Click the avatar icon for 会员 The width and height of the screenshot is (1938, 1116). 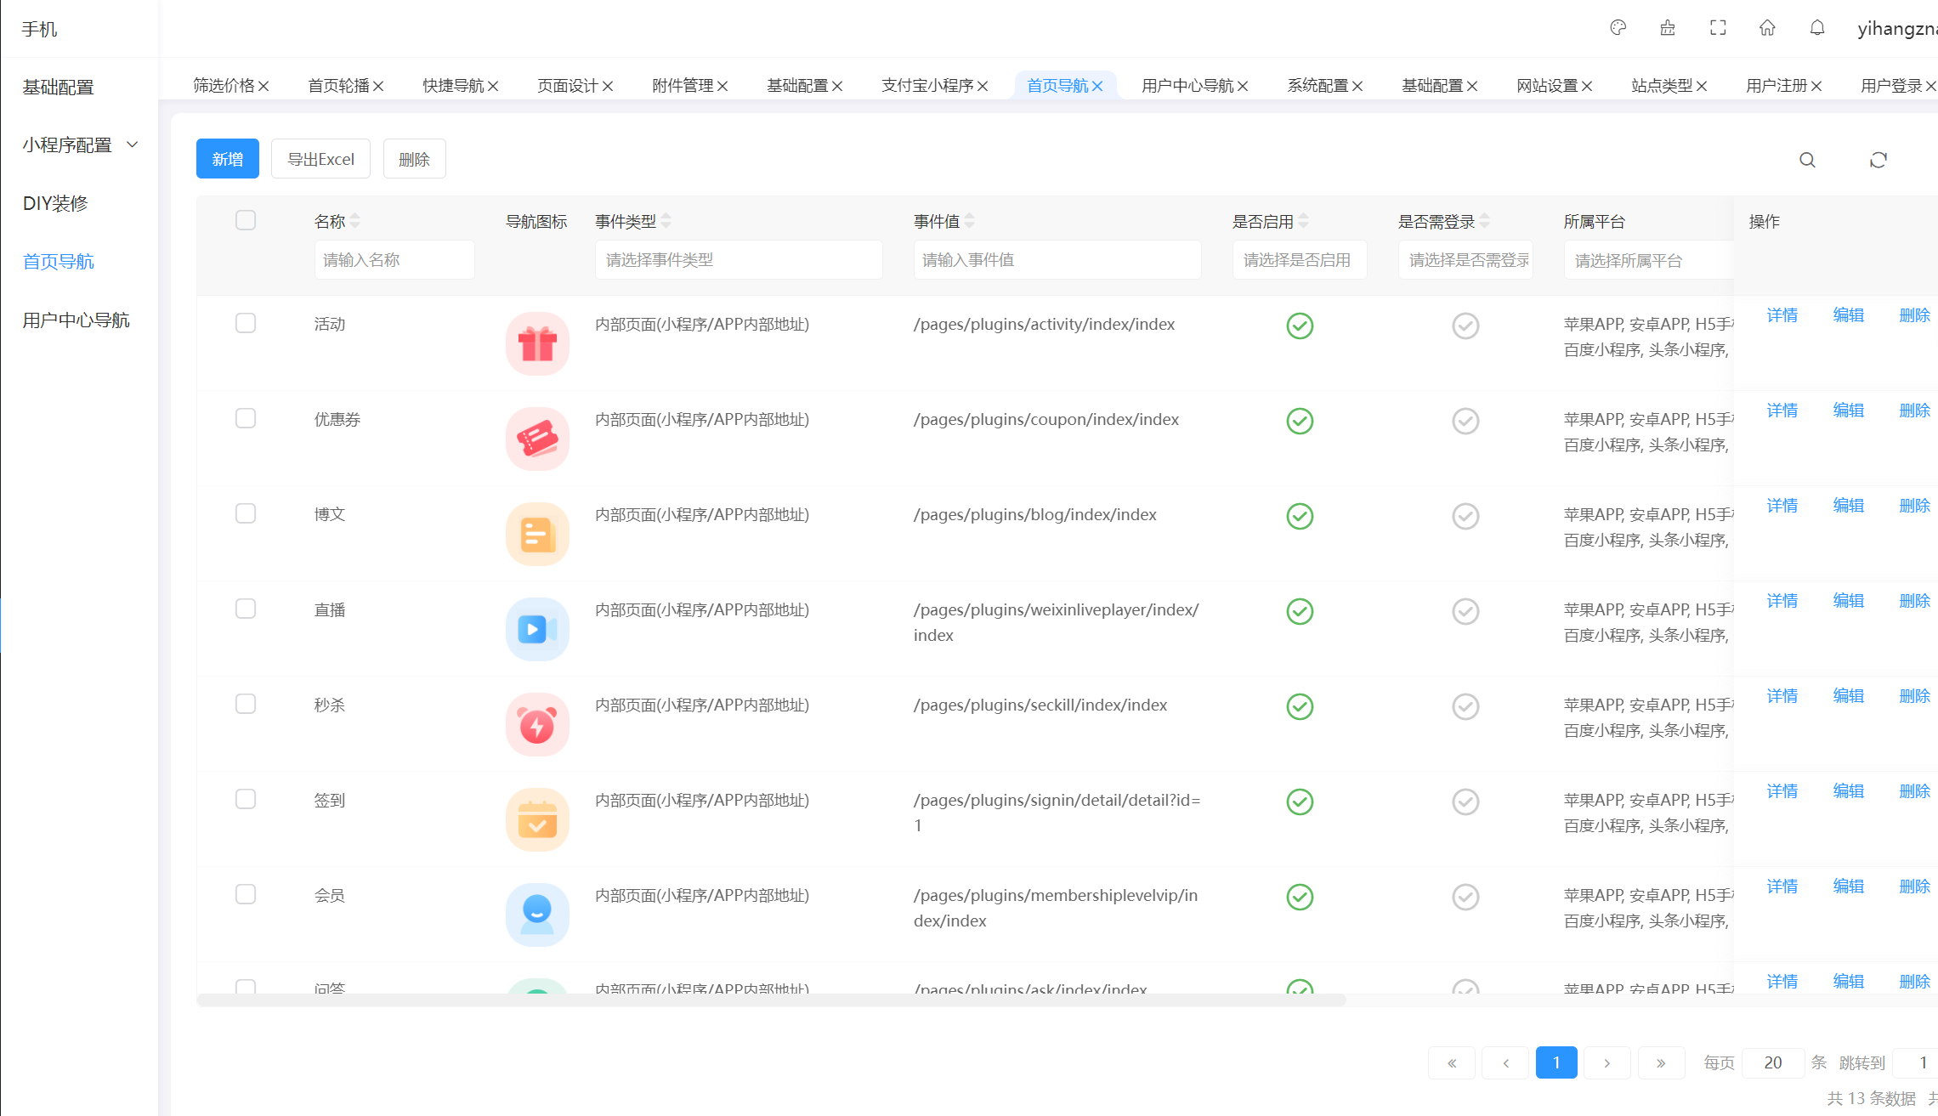(x=537, y=915)
